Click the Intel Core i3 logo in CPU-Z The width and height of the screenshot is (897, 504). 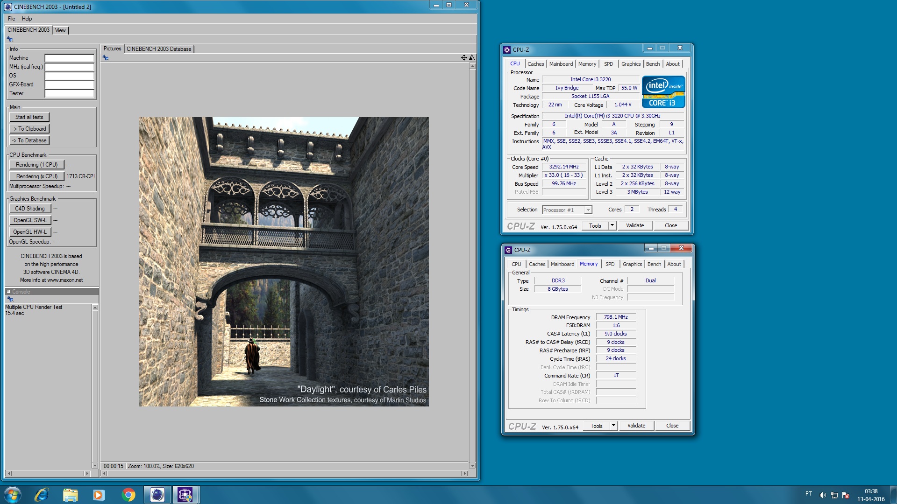click(663, 92)
